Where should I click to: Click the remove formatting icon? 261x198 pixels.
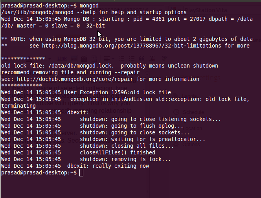[152, 59]
